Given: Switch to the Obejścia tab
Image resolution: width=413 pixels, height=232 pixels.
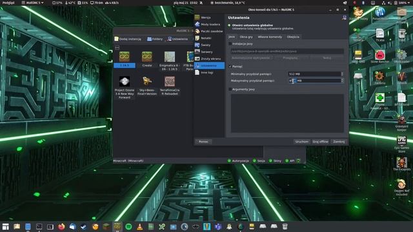Looking at the screenshot, I should [293, 37].
